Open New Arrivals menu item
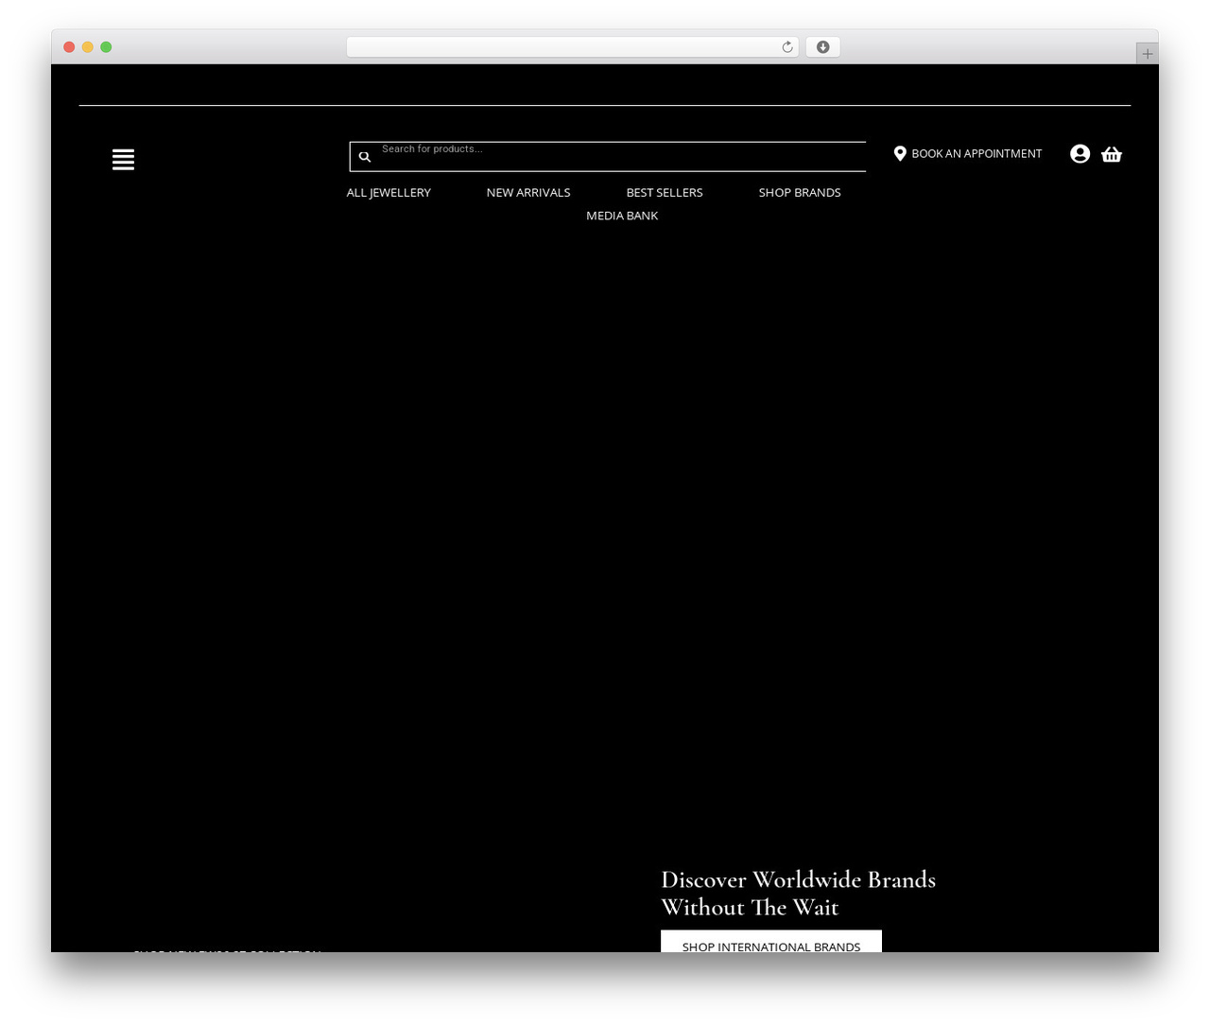 point(528,192)
